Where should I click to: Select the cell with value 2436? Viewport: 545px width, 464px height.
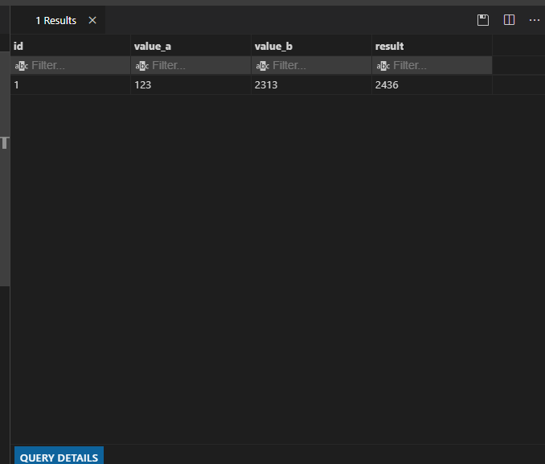coord(432,85)
